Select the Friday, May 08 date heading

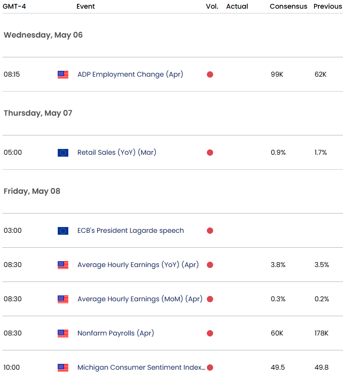[32, 191]
